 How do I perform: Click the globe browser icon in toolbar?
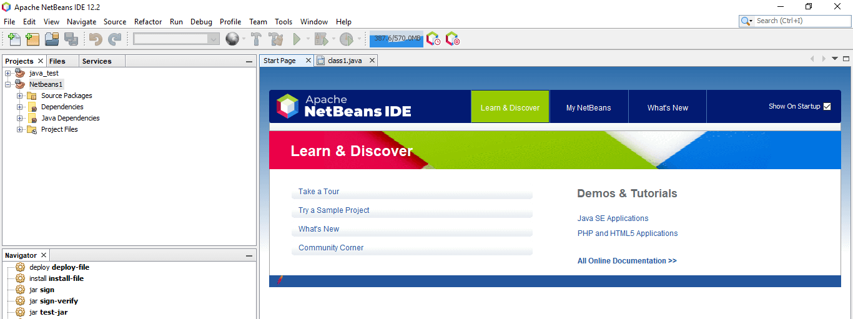pos(232,39)
